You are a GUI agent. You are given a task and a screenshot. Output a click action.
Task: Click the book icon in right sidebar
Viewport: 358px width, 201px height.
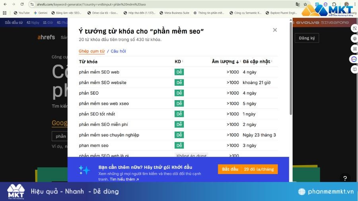tap(354, 69)
